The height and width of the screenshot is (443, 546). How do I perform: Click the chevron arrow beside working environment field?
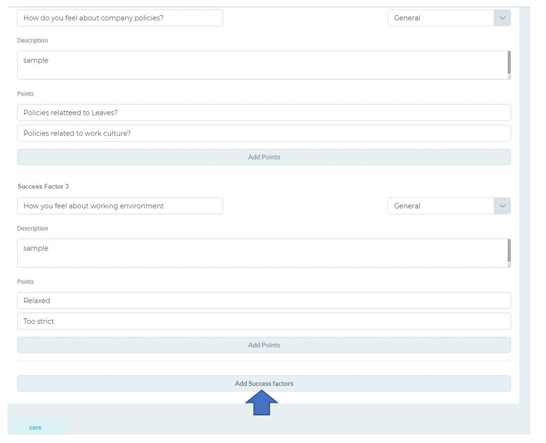click(x=502, y=206)
